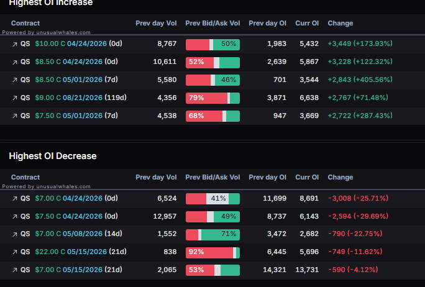
Task: Sort decrease table by Change header
Action: click(x=340, y=177)
